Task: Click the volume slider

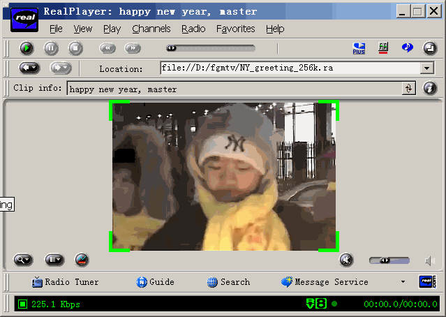Action: click(389, 260)
